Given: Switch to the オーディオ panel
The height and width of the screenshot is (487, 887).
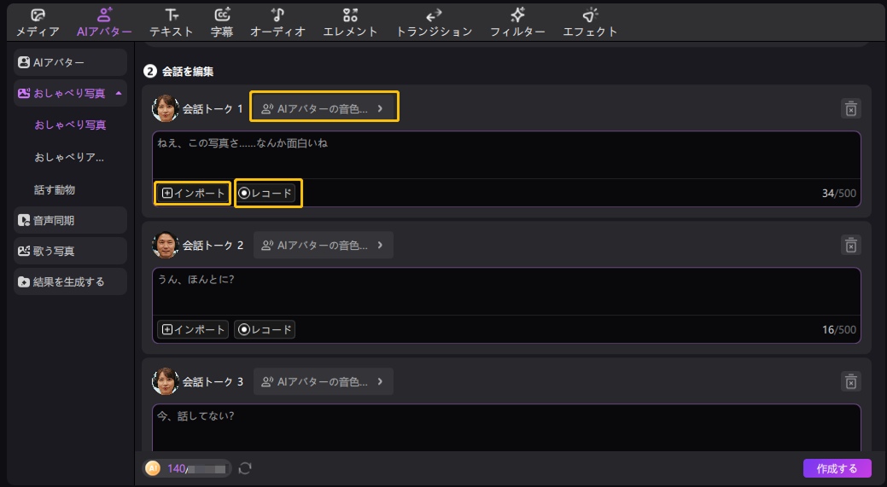Looking at the screenshot, I should coord(277,22).
